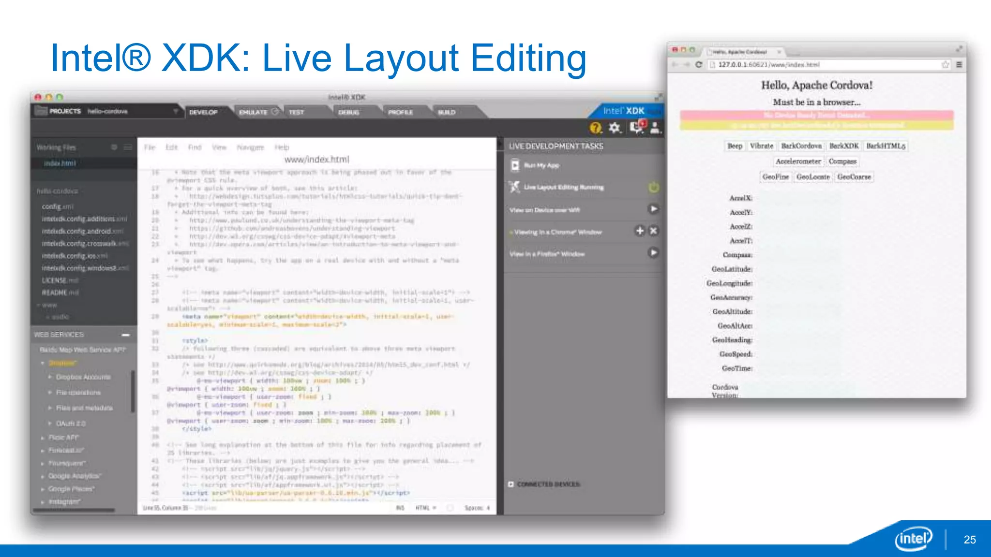Open the yellow Help question-mark icon

coord(596,128)
